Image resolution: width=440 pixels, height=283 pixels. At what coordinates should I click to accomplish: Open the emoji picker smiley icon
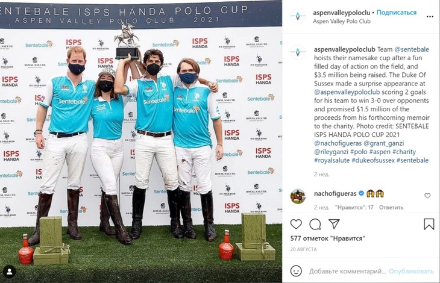click(296, 271)
